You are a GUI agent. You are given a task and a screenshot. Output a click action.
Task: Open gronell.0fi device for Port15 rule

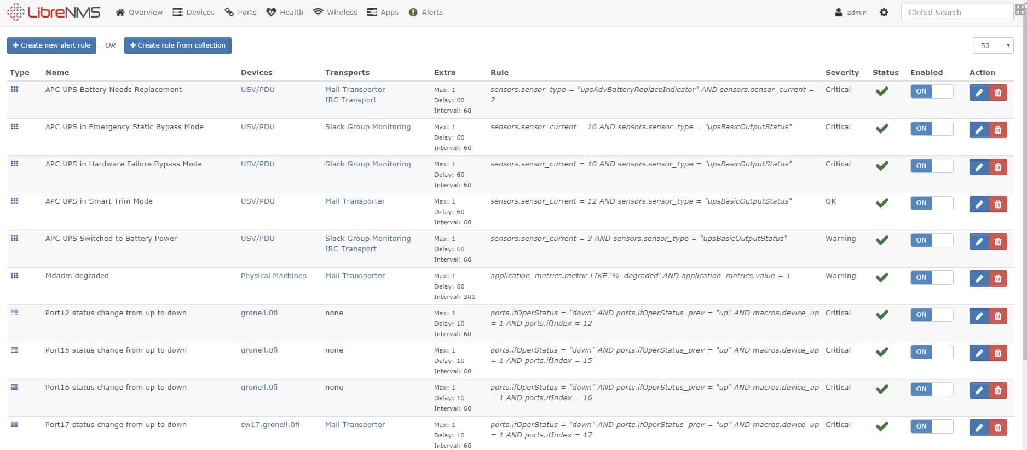259,350
